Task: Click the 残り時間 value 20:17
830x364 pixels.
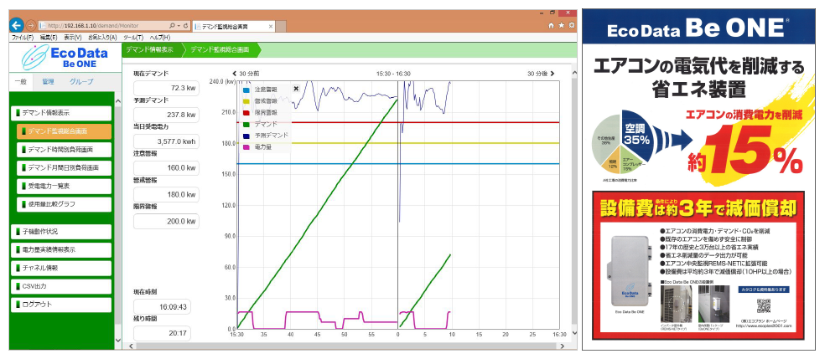Action: click(162, 333)
